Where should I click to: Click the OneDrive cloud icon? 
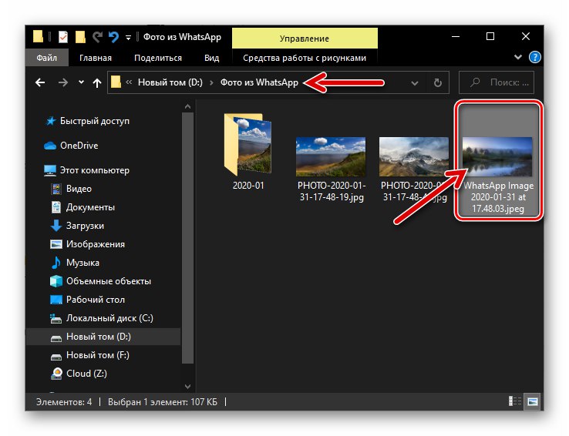click(50, 146)
